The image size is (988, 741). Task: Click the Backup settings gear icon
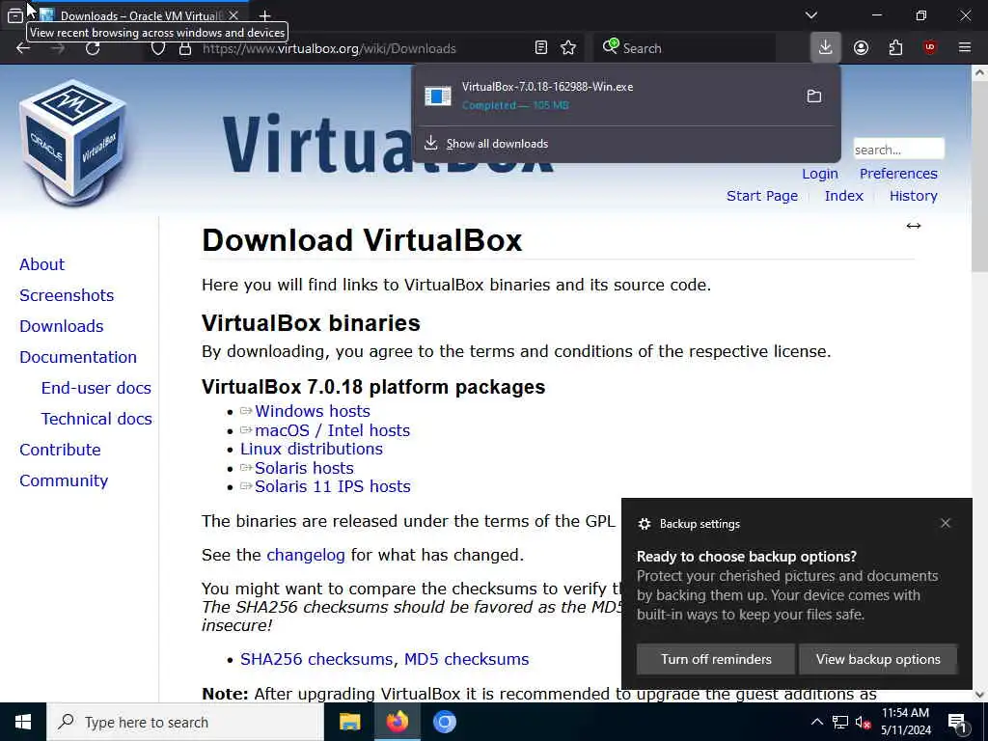pyautogui.click(x=644, y=524)
